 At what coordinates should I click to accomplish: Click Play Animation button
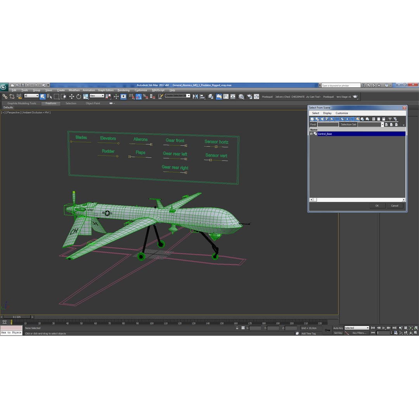click(384, 328)
